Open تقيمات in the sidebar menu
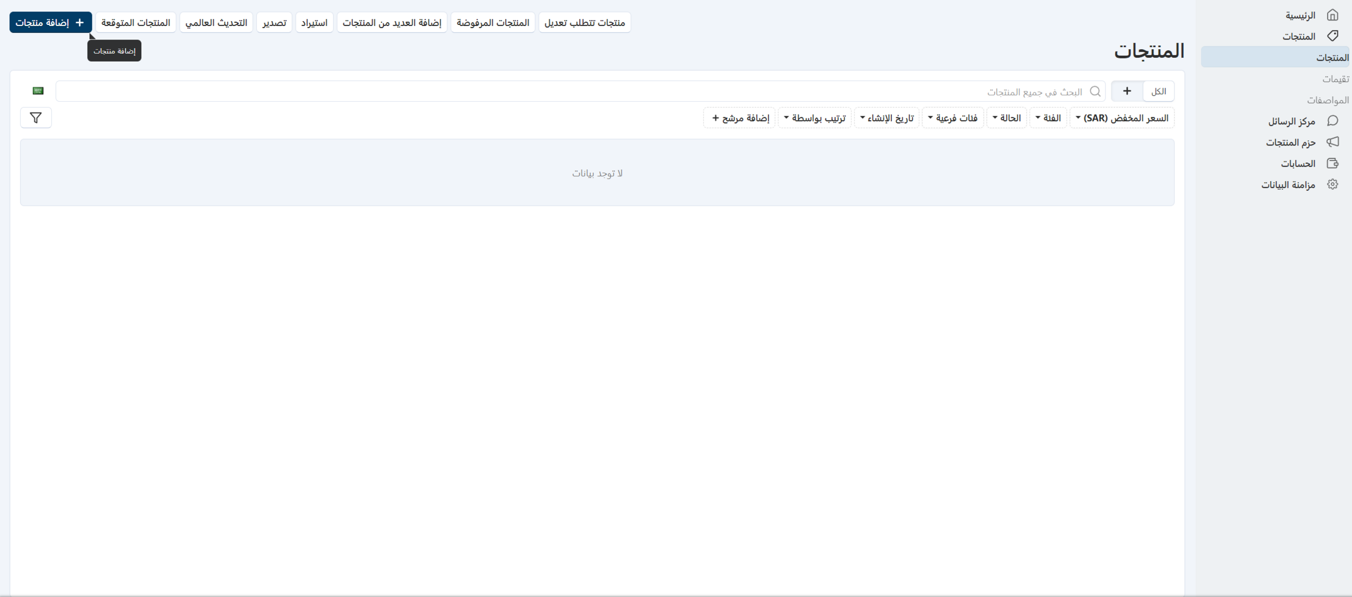The width and height of the screenshot is (1352, 597). pos(1335,79)
